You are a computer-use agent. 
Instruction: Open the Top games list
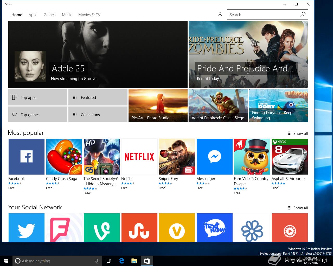[x=38, y=115]
